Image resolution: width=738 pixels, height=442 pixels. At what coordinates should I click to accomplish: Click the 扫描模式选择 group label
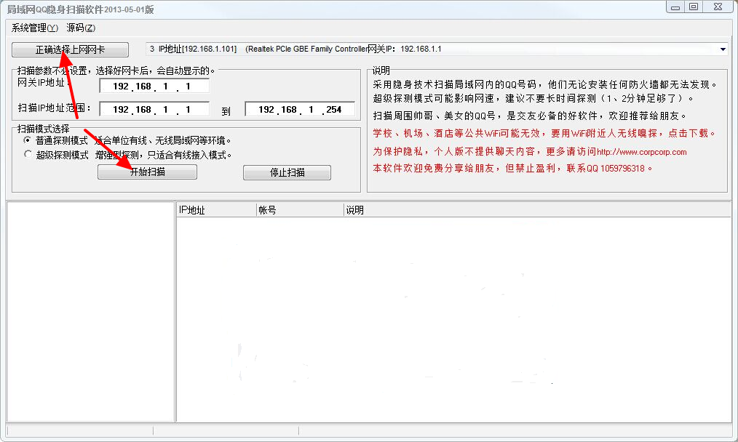[x=43, y=129]
